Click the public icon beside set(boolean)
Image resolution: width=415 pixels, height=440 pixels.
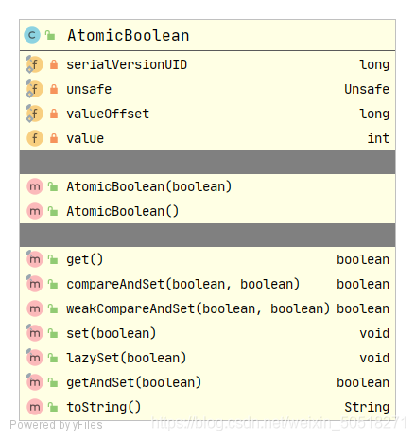(x=53, y=333)
